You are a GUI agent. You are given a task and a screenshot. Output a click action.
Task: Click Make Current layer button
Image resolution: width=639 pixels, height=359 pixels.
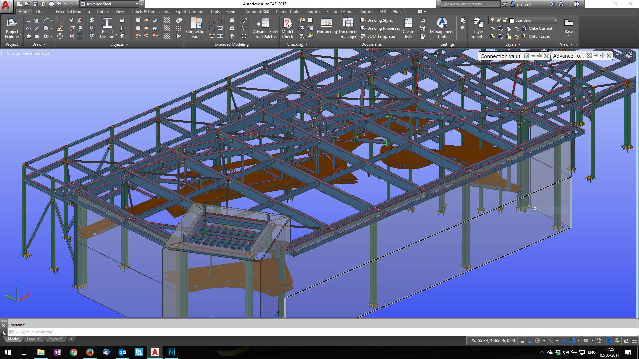pos(537,28)
